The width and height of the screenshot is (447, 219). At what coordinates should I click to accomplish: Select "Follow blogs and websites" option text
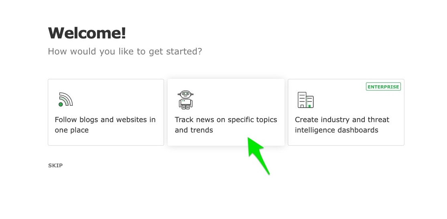click(x=105, y=120)
